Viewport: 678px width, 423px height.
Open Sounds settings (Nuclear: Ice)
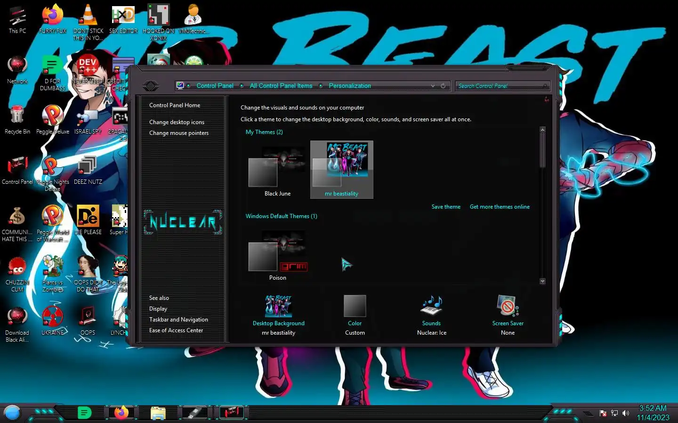(432, 315)
